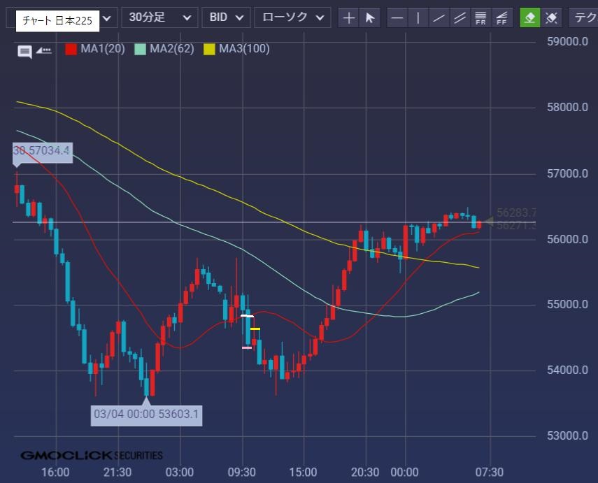Screen dimensions: 598x483
Task: Click the MA1(20) legend label
Action: click(x=102, y=49)
